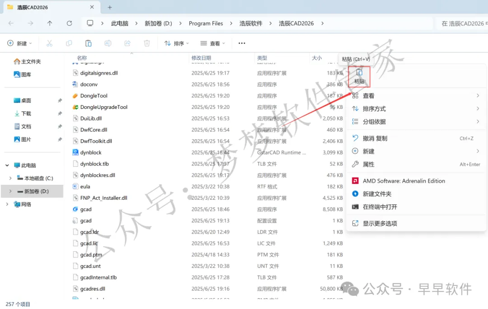Click the Cut scissors icon in toolbar
Image resolution: width=488 pixels, height=309 pixels.
tap(50, 43)
